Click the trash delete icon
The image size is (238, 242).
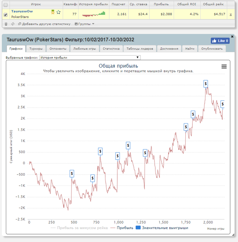(x=6, y=24)
